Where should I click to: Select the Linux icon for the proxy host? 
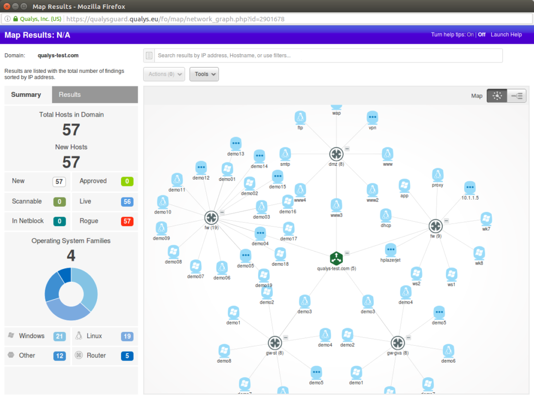pos(438,176)
